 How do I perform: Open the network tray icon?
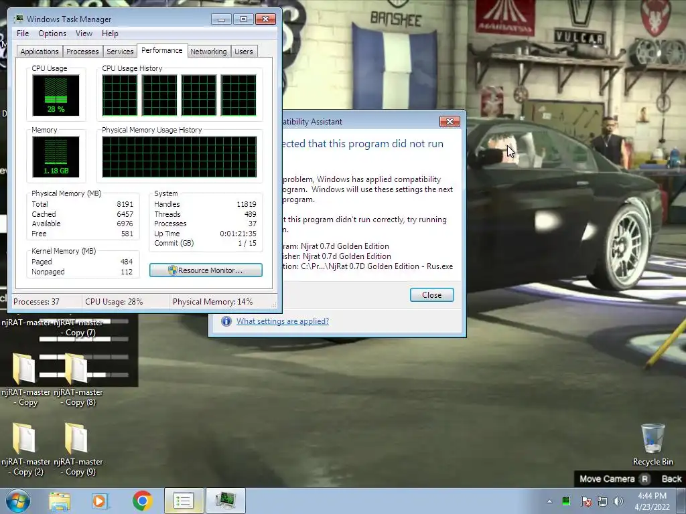point(602,501)
